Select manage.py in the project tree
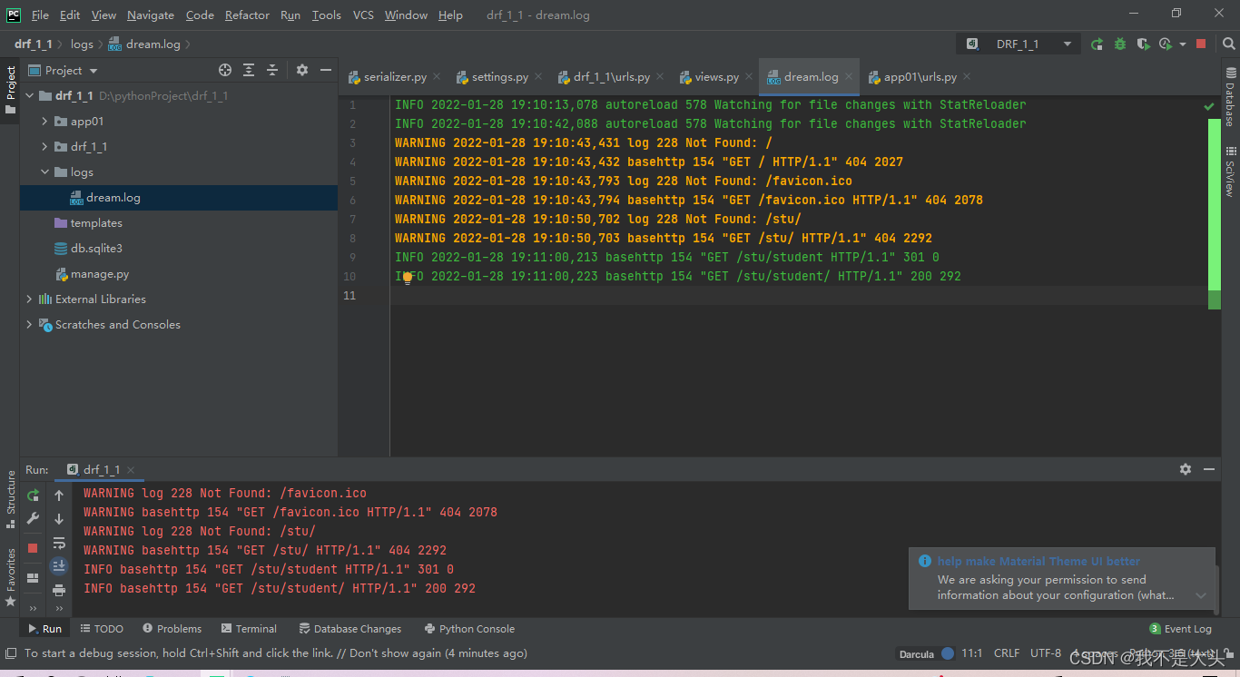Screen dimensions: 1240x677 point(100,273)
